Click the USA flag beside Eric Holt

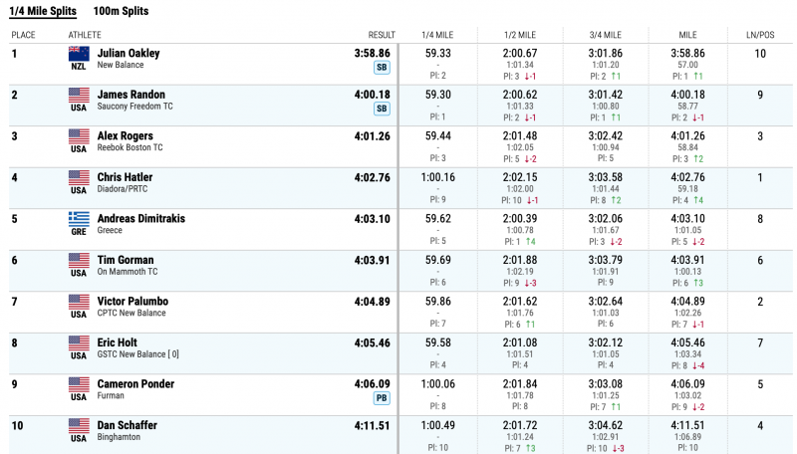pos(79,343)
